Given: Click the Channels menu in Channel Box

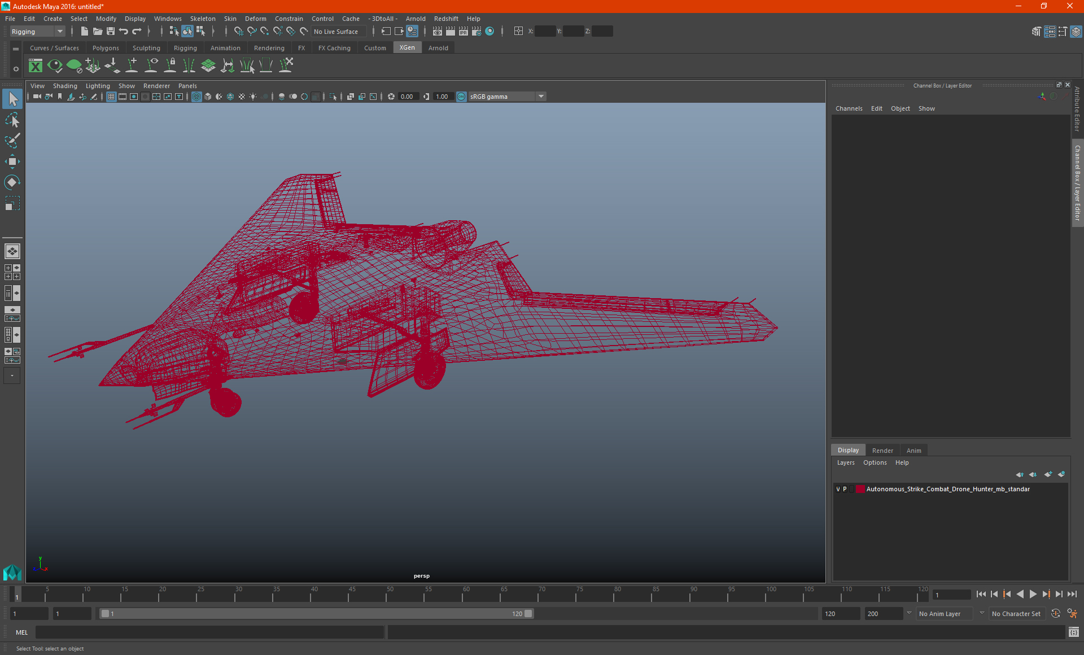Looking at the screenshot, I should [849, 108].
